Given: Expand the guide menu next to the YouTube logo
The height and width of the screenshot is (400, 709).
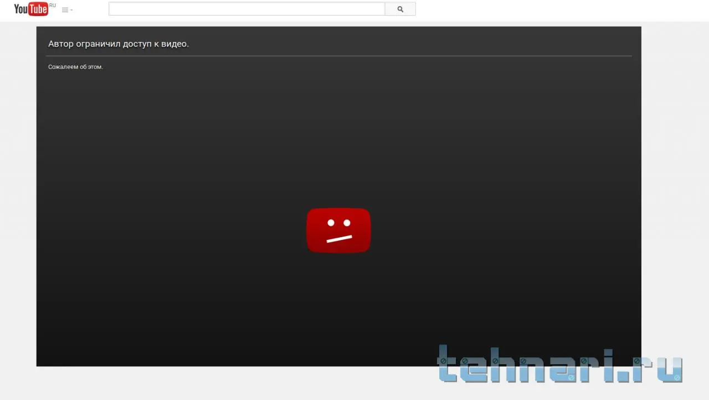Looking at the screenshot, I should (x=67, y=10).
